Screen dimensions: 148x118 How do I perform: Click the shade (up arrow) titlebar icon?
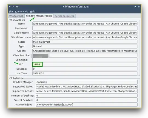tap(135, 7)
